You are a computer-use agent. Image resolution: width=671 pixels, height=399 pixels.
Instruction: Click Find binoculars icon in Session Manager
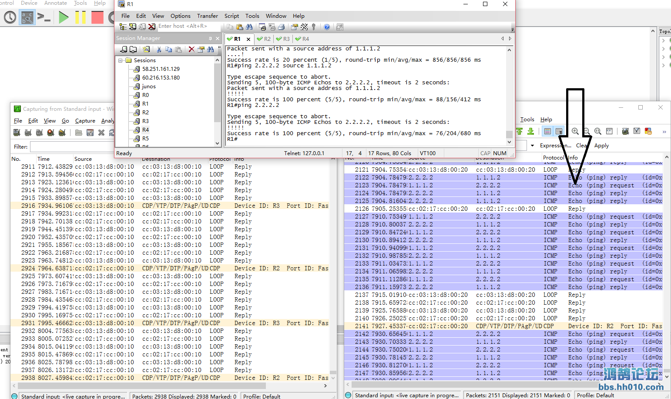(x=211, y=50)
